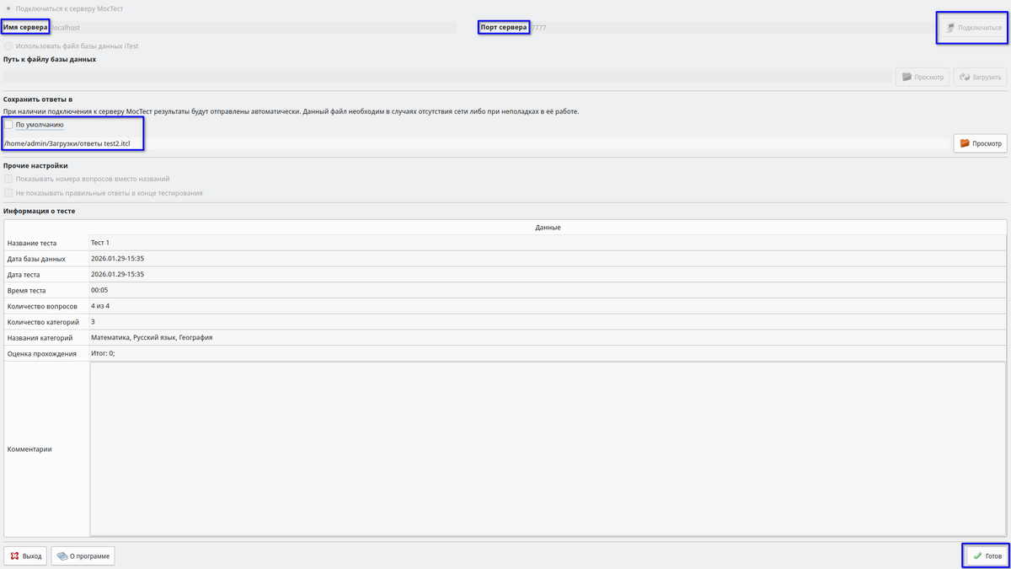1011x569 pixels.
Task: Click the folder icon on the database path Просмотр button
Action: [x=907, y=77]
